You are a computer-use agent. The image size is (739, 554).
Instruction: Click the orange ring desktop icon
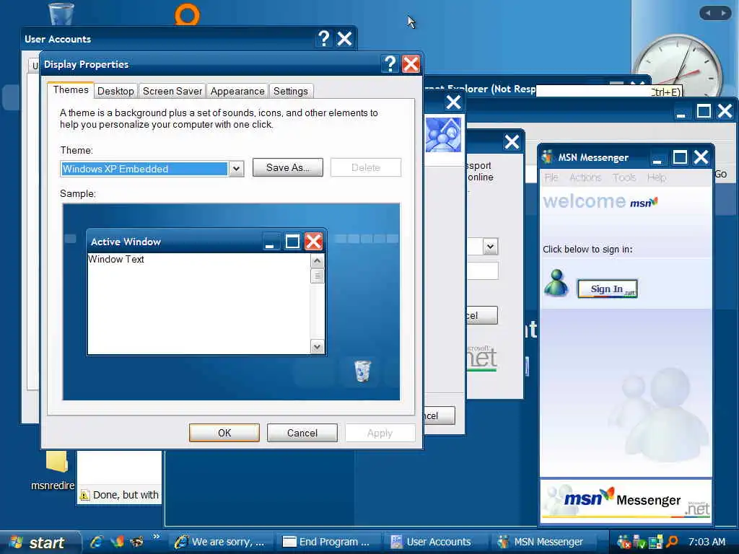point(187,14)
